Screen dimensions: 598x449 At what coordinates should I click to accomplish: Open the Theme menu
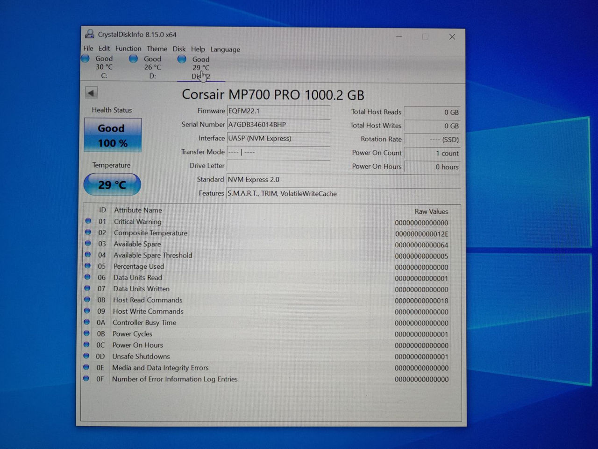pyautogui.click(x=157, y=49)
